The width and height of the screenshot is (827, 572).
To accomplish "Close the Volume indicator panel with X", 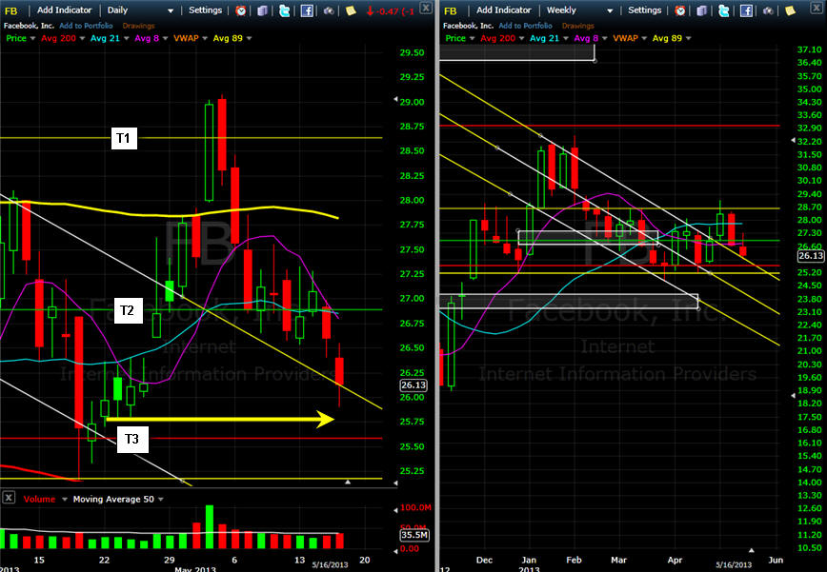I will 9,498.
